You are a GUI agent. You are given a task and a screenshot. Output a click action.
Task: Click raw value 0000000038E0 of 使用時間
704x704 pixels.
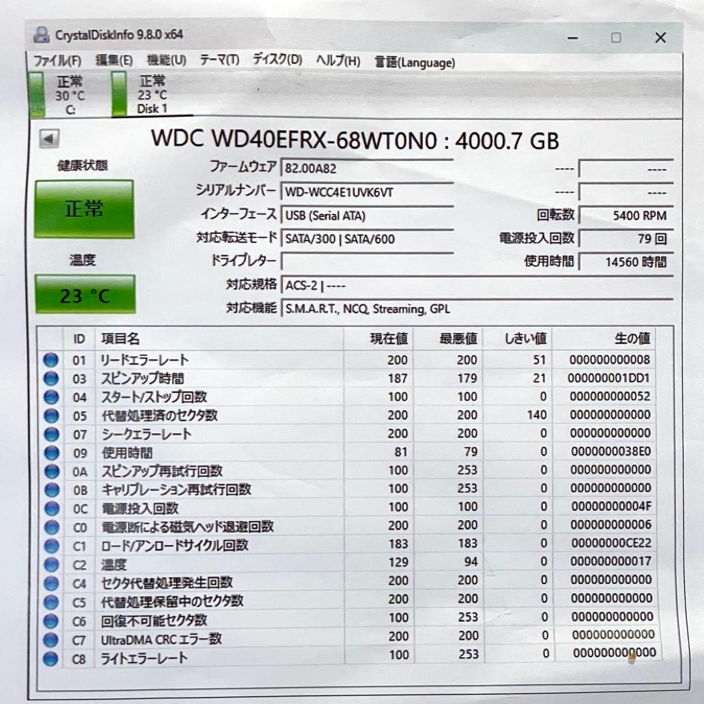611,451
